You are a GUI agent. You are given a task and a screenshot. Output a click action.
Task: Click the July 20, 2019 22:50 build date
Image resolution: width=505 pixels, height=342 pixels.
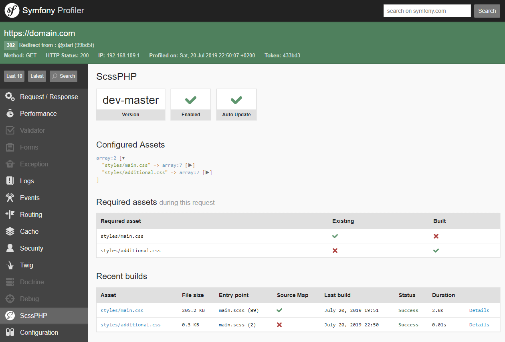tap(351, 325)
